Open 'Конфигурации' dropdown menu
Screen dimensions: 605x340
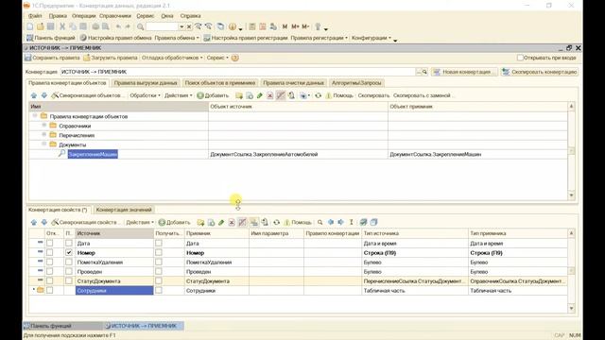[372, 38]
